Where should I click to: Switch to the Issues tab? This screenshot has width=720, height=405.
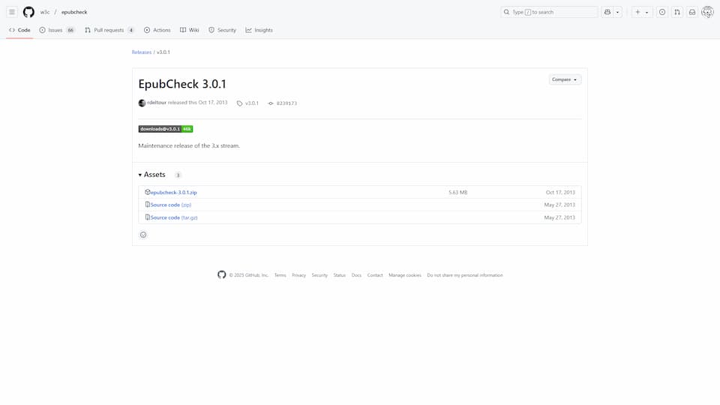57,30
